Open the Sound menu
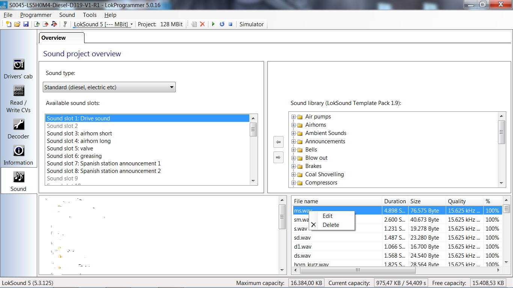513x288 pixels. 67,15
